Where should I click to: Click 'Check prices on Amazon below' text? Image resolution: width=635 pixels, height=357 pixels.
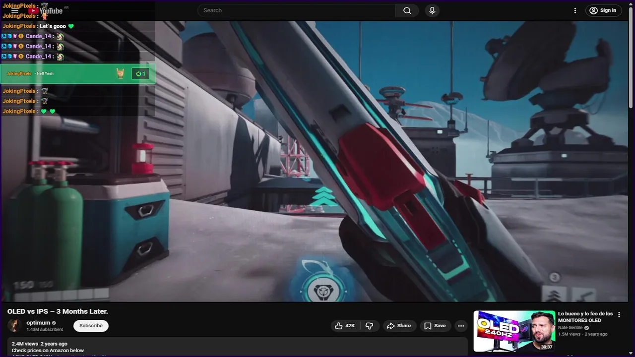click(x=48, y=350)
